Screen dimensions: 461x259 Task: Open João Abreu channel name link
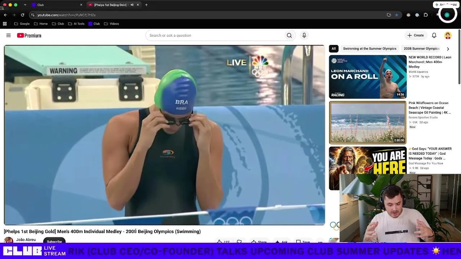[x=26, y=240]
